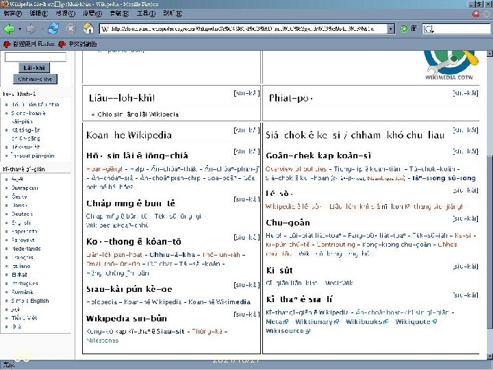Screen dimensions: 493x370
Task: Open the Tiếng Việt language link
Action: point(24,318)
